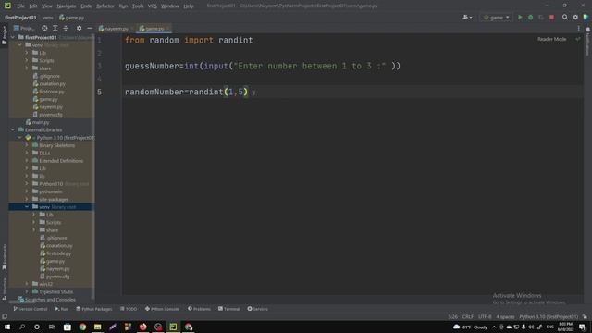Expand the Typeshed Stubs node
The image size is (592, 333).
click(x=27, y=292)
